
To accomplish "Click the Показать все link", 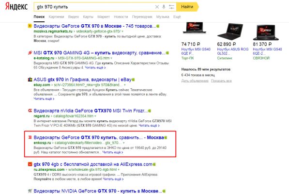I will pos(221,81).
